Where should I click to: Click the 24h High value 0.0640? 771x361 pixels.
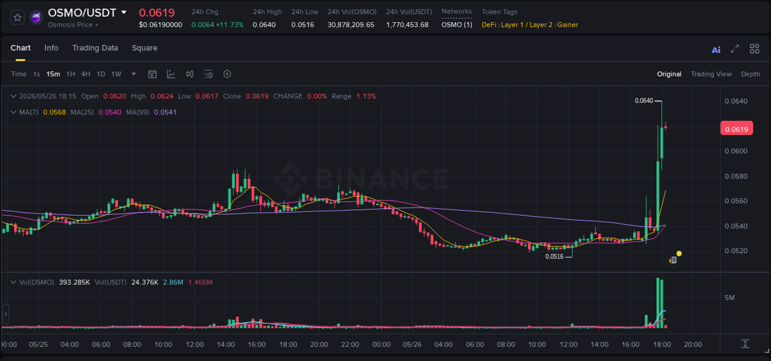[264, 25]
